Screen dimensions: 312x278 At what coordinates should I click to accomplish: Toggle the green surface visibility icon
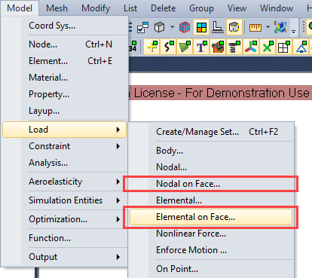tap(185, 47)
